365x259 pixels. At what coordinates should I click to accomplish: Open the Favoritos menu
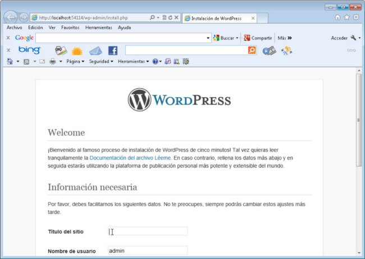(70, 28)
